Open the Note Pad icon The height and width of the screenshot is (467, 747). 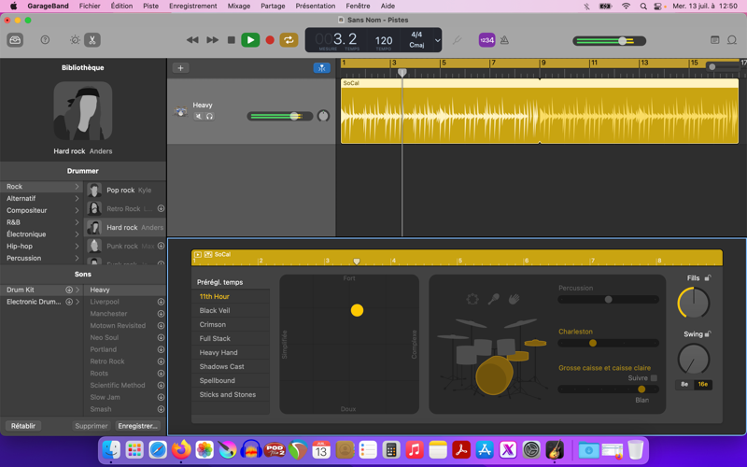714,40
